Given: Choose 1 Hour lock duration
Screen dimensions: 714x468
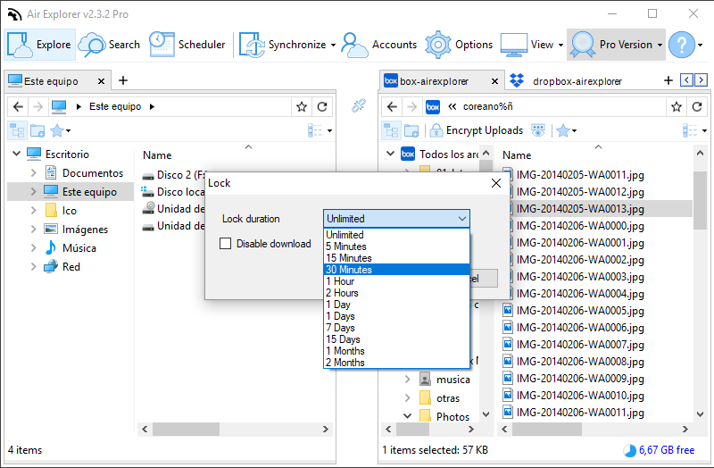Looking at the screenshot, I should (396, 281).
